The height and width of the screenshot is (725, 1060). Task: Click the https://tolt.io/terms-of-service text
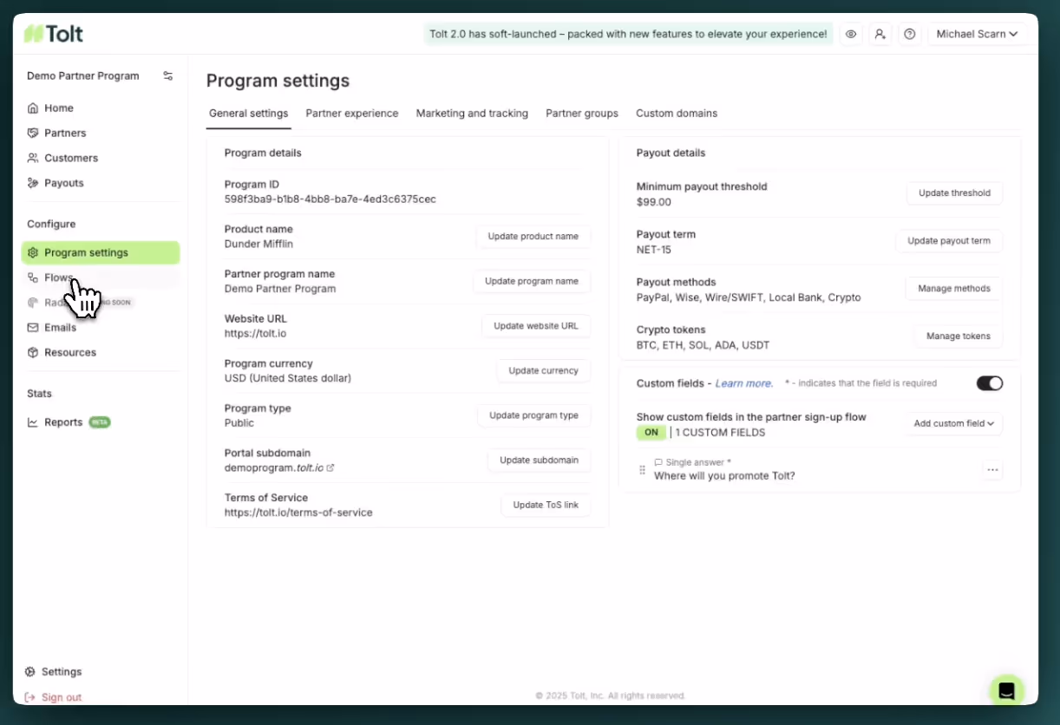(298, 513)
